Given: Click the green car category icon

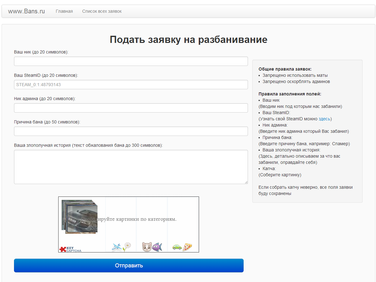Looking at the screenshot, I should coord(177,247).
